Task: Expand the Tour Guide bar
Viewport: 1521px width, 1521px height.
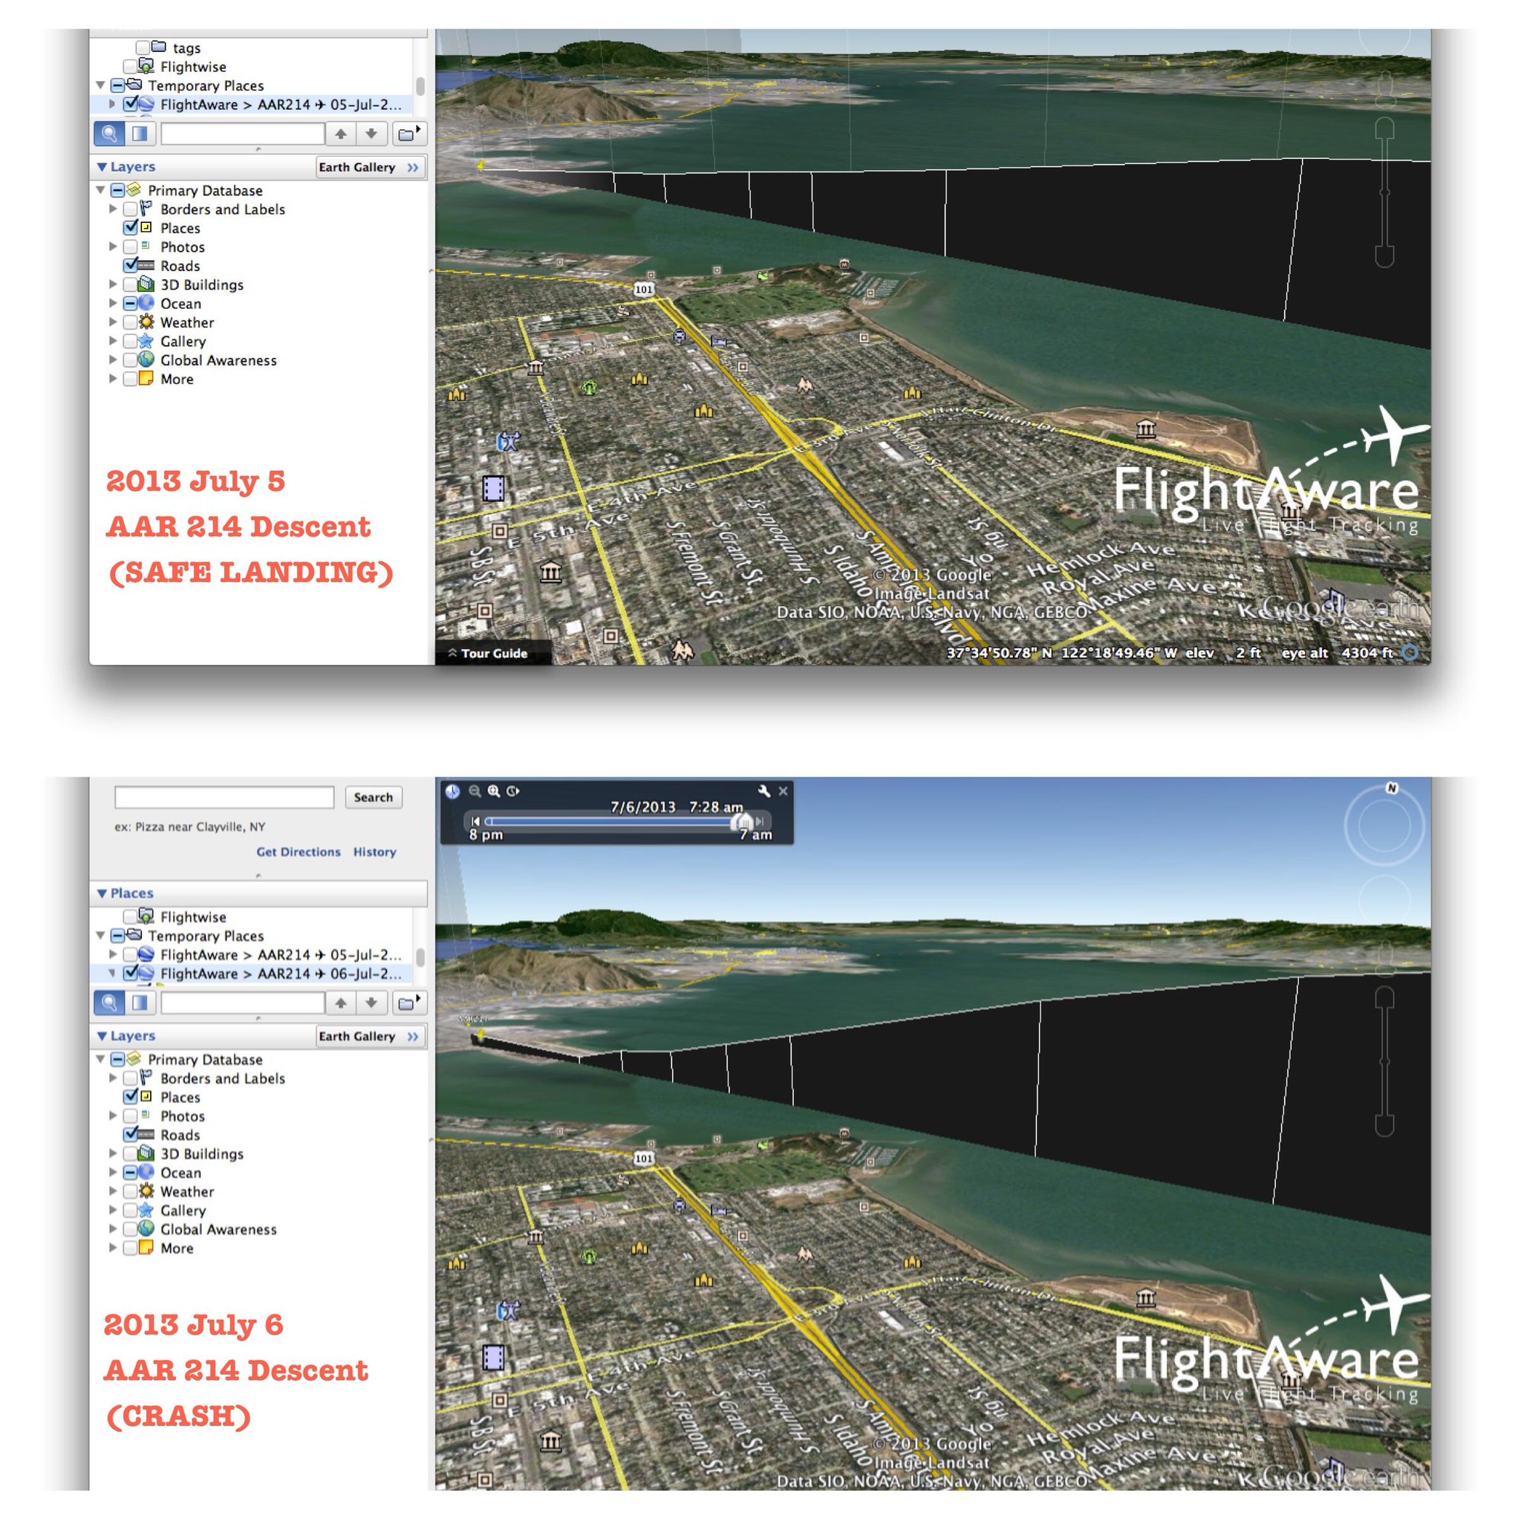Action: 488,654
